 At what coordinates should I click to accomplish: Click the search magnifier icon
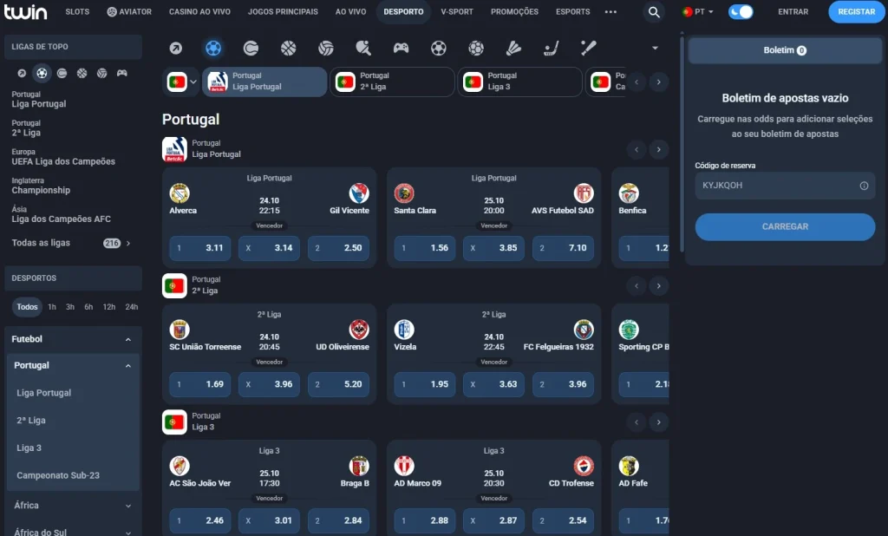[x=654, y=12]
